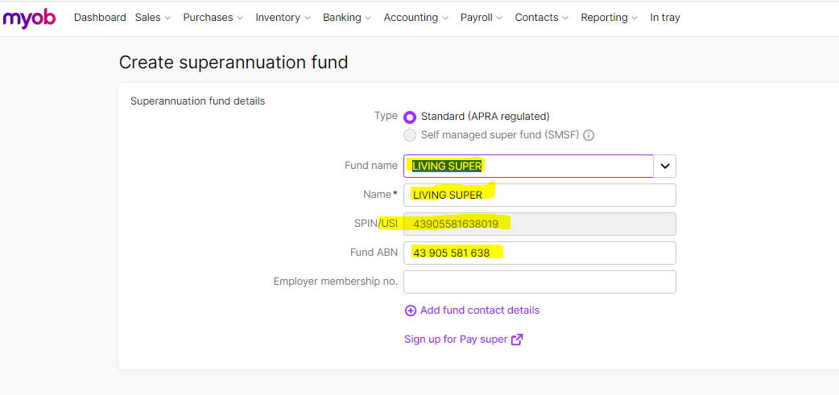This screenshot has width=839, height=395.
Task: Select Self managed super fund option
Action: [410, 135]
